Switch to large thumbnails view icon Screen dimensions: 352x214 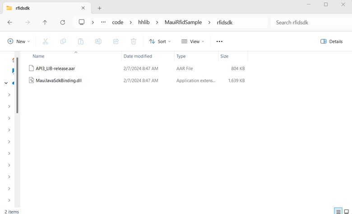tap(346, 211)
